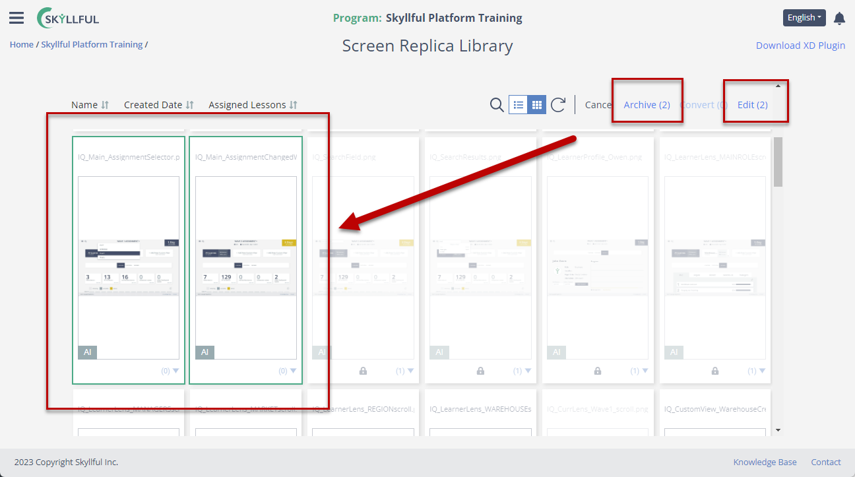
Task: Click the library grid scrollbar thumb
Action: [778, 162]
